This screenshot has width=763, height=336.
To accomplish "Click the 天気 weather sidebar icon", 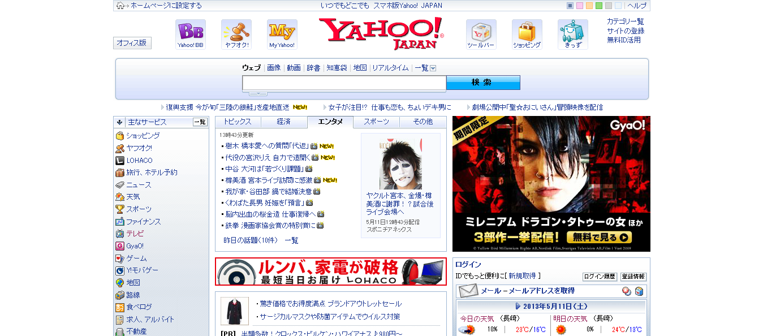I will click(120, 197).
